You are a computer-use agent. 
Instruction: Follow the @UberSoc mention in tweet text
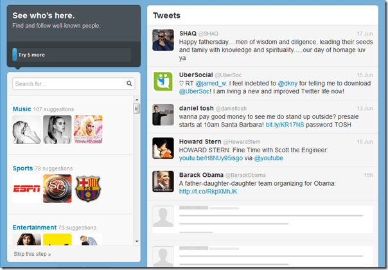194,91
